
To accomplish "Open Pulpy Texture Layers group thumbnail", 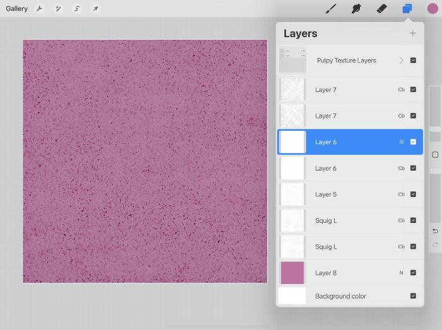I will coord(292,60).
